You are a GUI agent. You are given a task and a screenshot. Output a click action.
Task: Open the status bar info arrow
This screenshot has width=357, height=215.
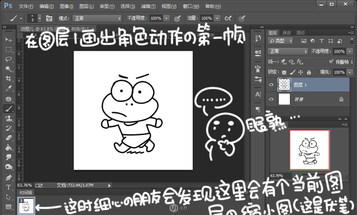tap(109, 186)
